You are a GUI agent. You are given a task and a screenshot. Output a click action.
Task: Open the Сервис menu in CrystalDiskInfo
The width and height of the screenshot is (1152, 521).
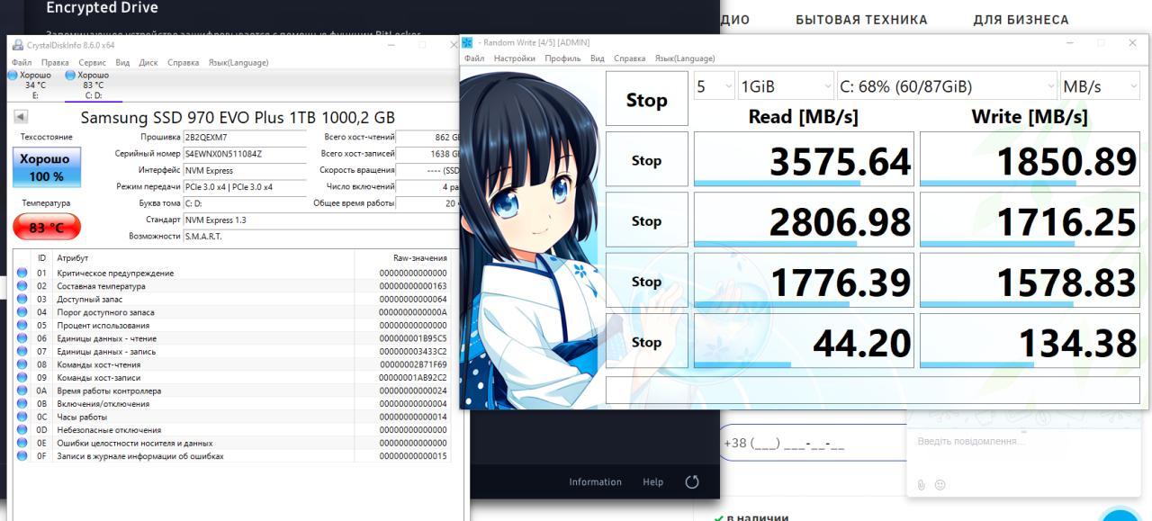[92, 63]
